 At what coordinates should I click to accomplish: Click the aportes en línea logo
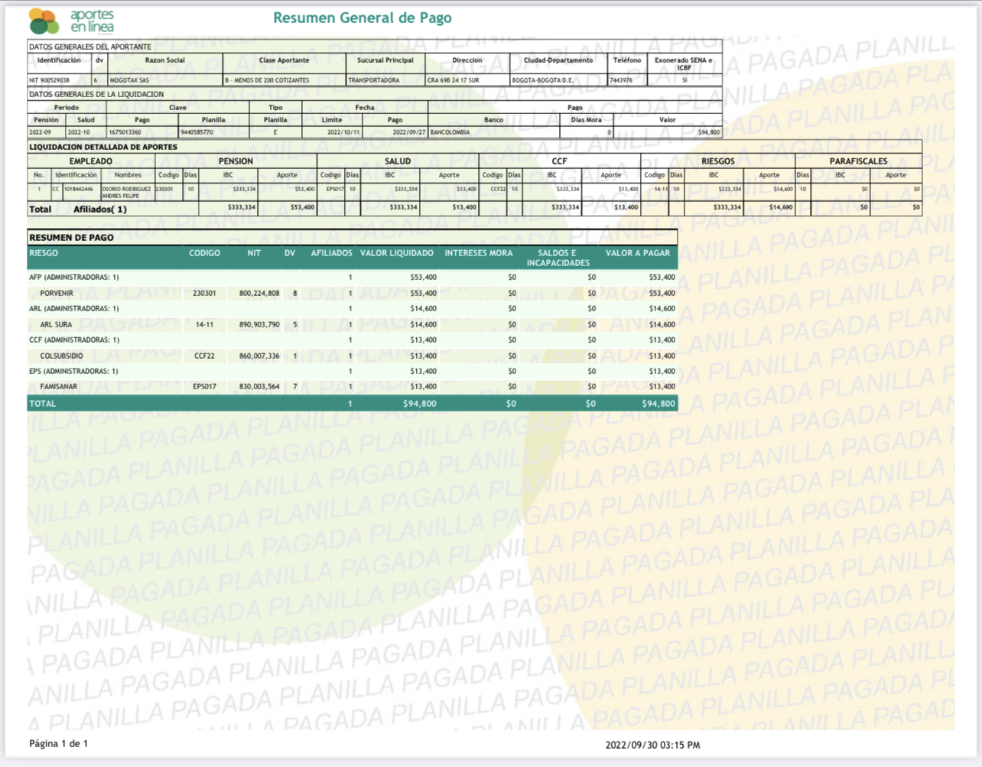click(71, 21)
